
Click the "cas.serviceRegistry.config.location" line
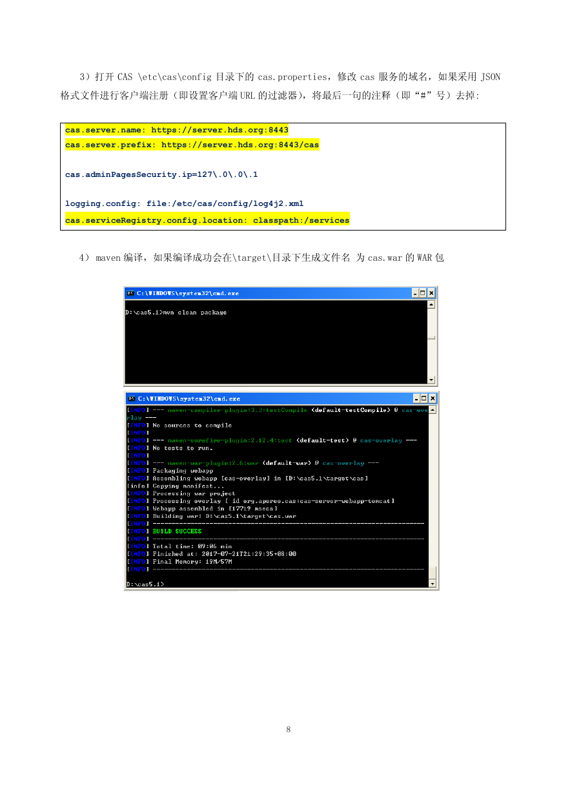207,220
